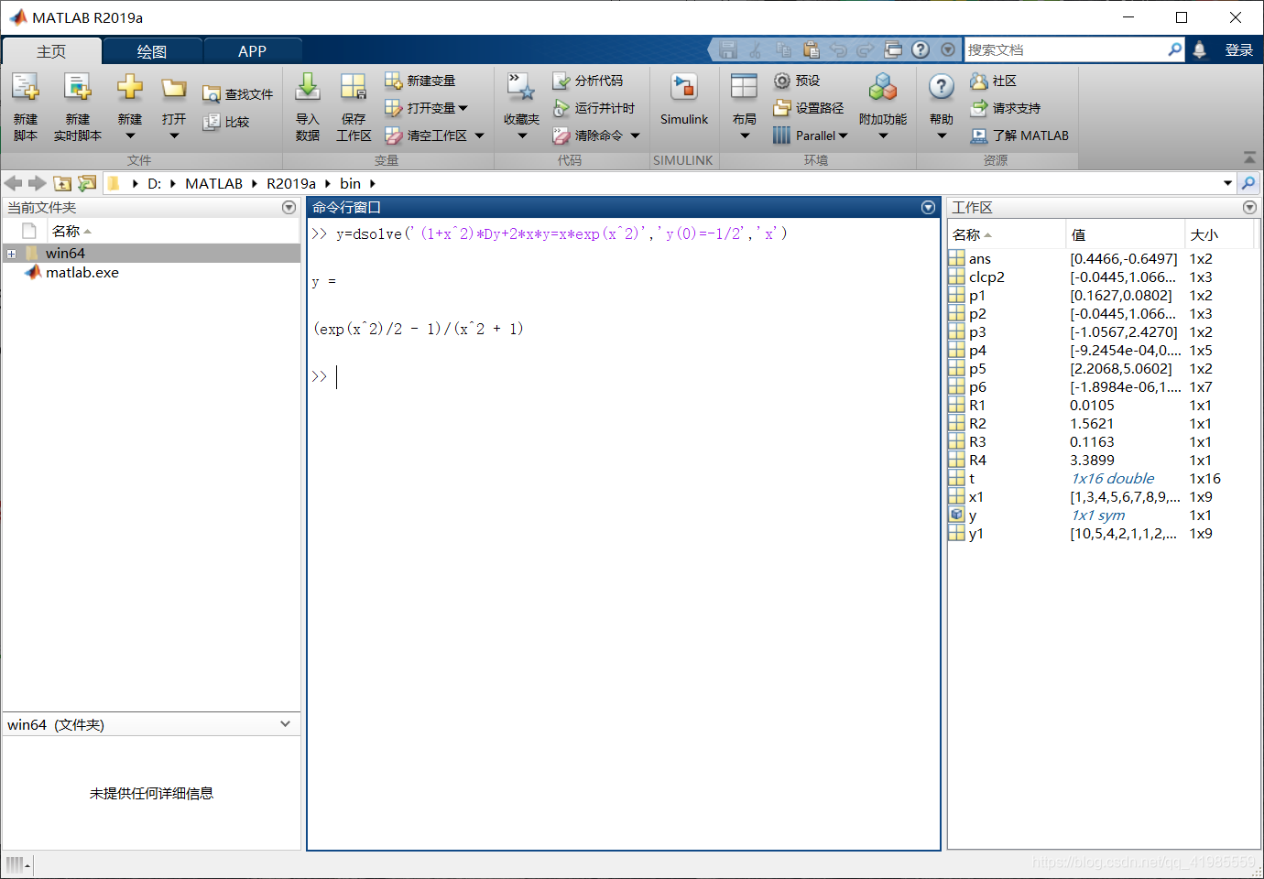Select the variable clcp2 in Workspace
The height and width of the screenshot is (879, 1264).
tap(986, 277)
